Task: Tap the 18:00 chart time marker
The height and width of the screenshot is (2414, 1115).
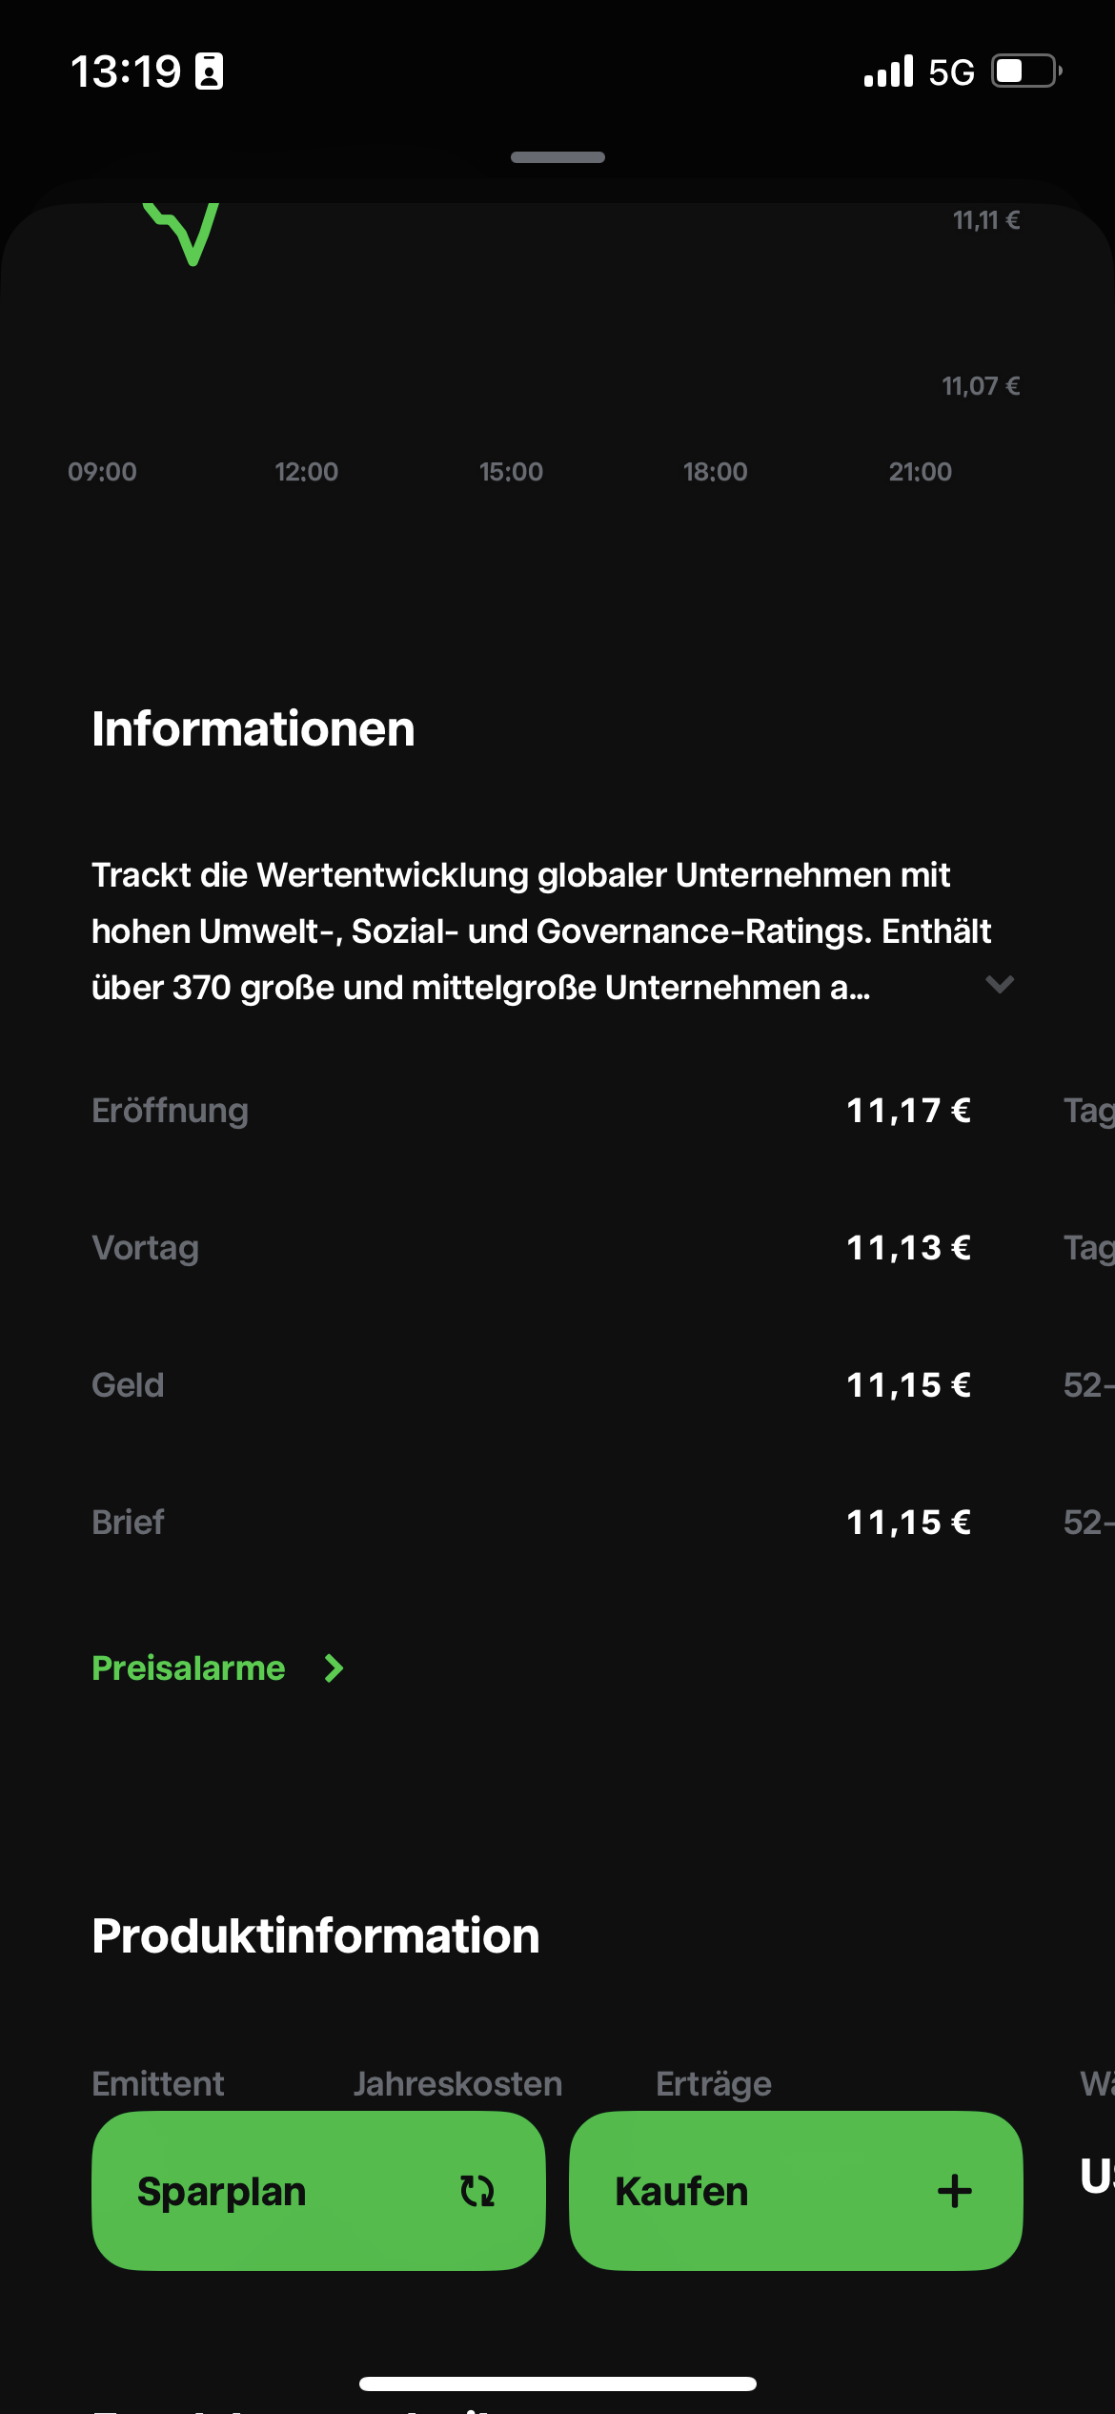Action: click(x=715, y=472)
